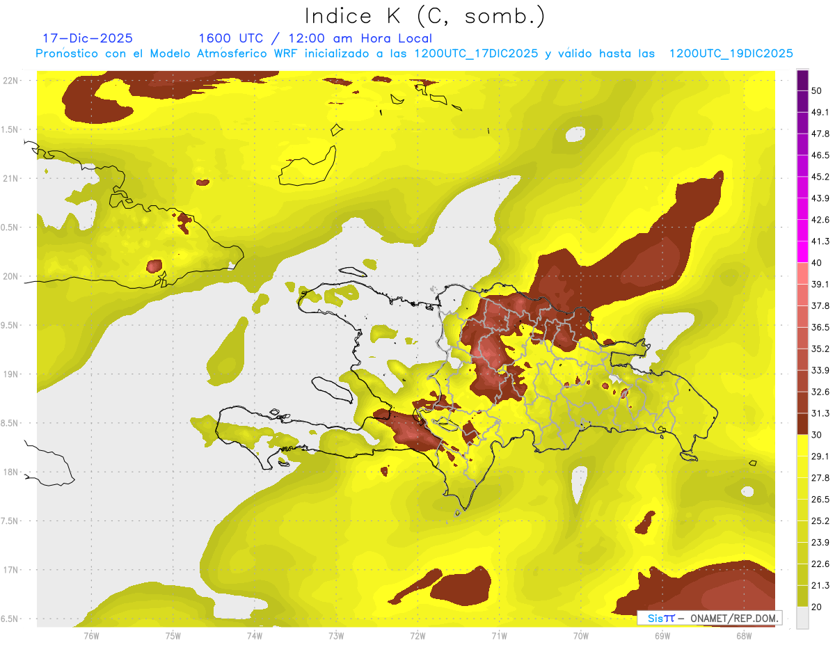The width and height of the screenshot is (835, 645).
Task: Click the colorbar label '49.1'
Action: (x=820, y=112)
